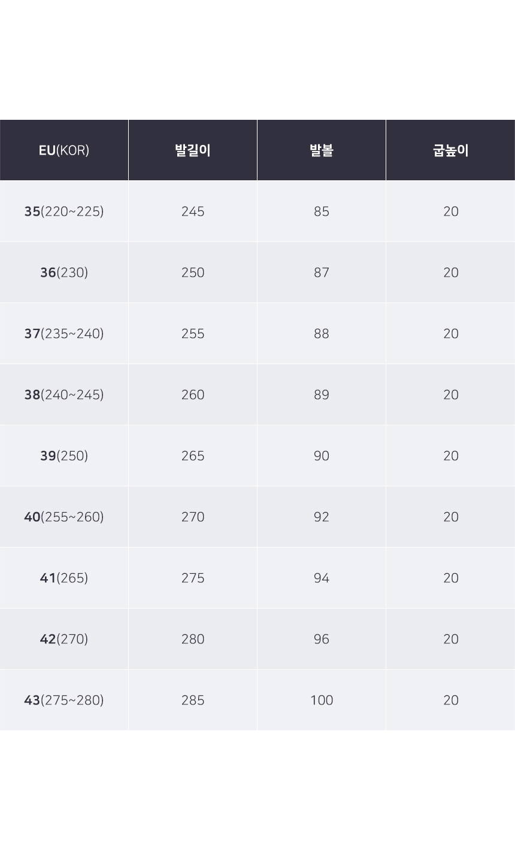Click foot width value 100

pyautogui.click(x=322, y=700)
